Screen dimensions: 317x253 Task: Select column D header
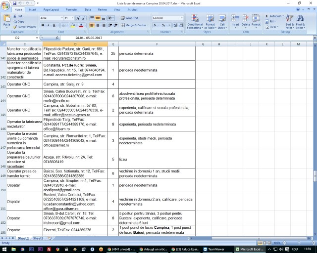point(75,44)
